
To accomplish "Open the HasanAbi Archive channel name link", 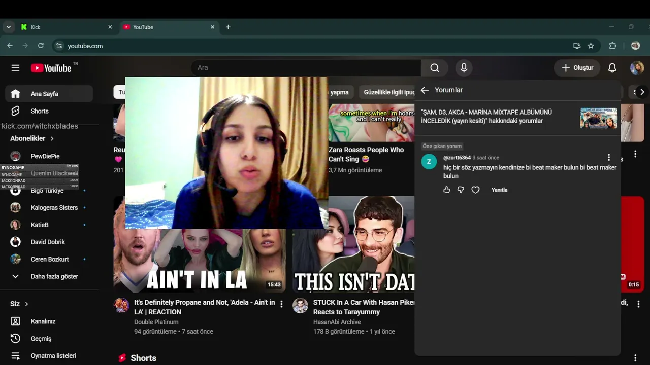I will click(x=337, y=322).
